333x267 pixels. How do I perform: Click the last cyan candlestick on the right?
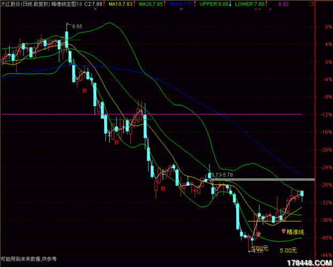(x=302, y=193)
